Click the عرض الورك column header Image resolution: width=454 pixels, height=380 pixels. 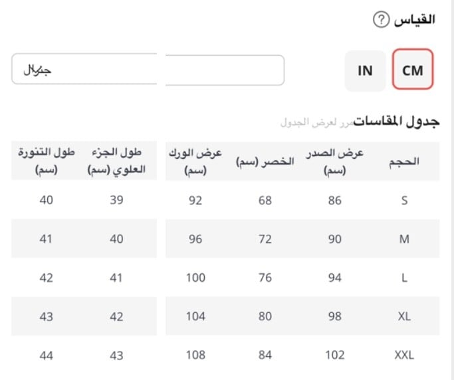coord(195,162)
